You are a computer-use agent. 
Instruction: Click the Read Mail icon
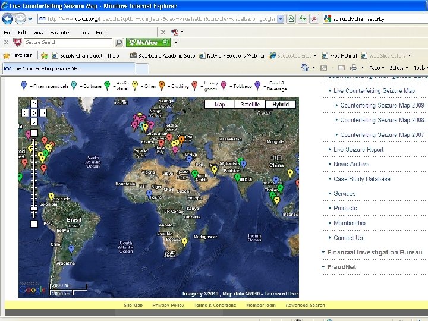(341, 68)
